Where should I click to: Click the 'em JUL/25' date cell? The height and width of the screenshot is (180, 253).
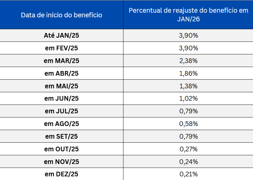click(x=61, y=111)
